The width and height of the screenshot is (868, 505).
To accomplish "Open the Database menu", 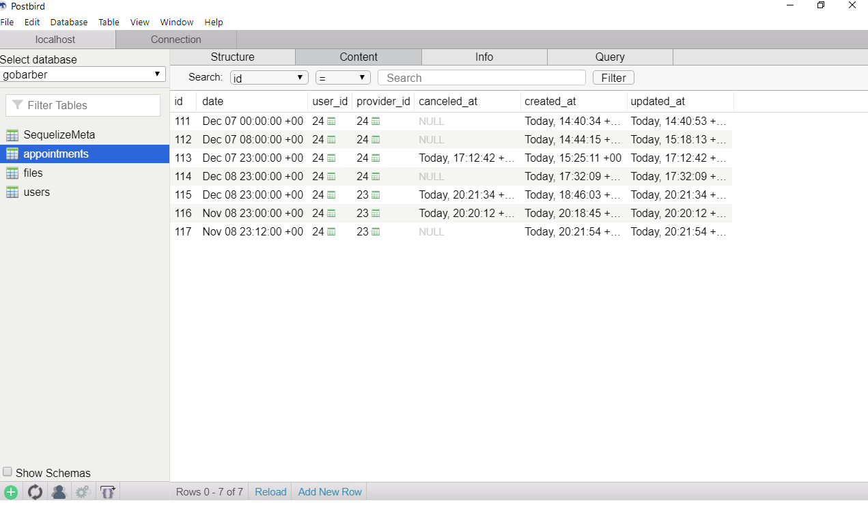I will point(68,22).
